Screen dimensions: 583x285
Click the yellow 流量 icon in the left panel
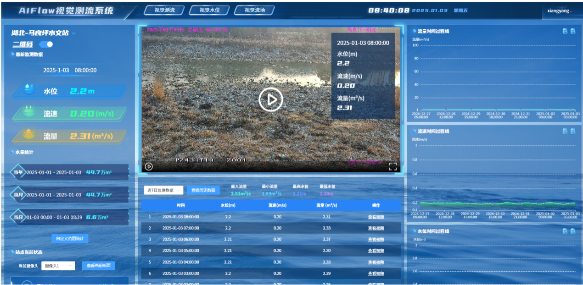pos(28,134)
